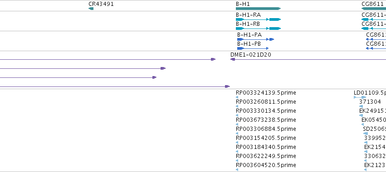Open the LD01109 EST feature
This screenshot has width=386, height=172.
(x=360, y=97)
